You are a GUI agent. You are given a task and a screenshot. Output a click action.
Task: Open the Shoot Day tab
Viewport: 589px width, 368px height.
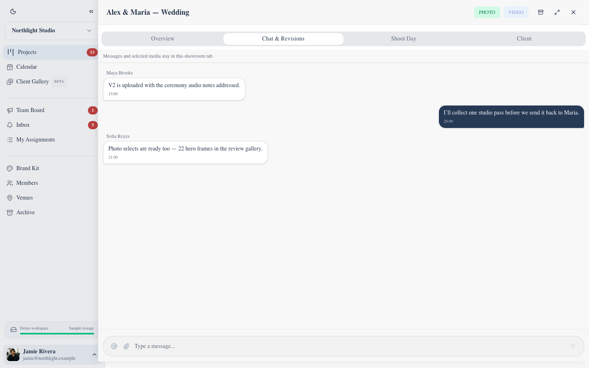coord(404,39)
